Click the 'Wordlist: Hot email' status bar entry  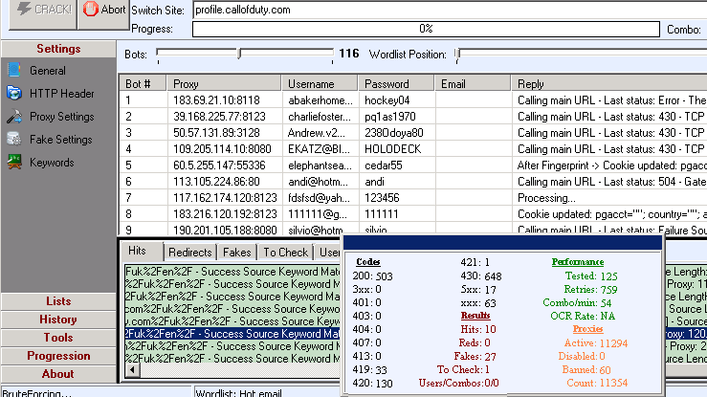pyautogui.click(x=238, y=392)
